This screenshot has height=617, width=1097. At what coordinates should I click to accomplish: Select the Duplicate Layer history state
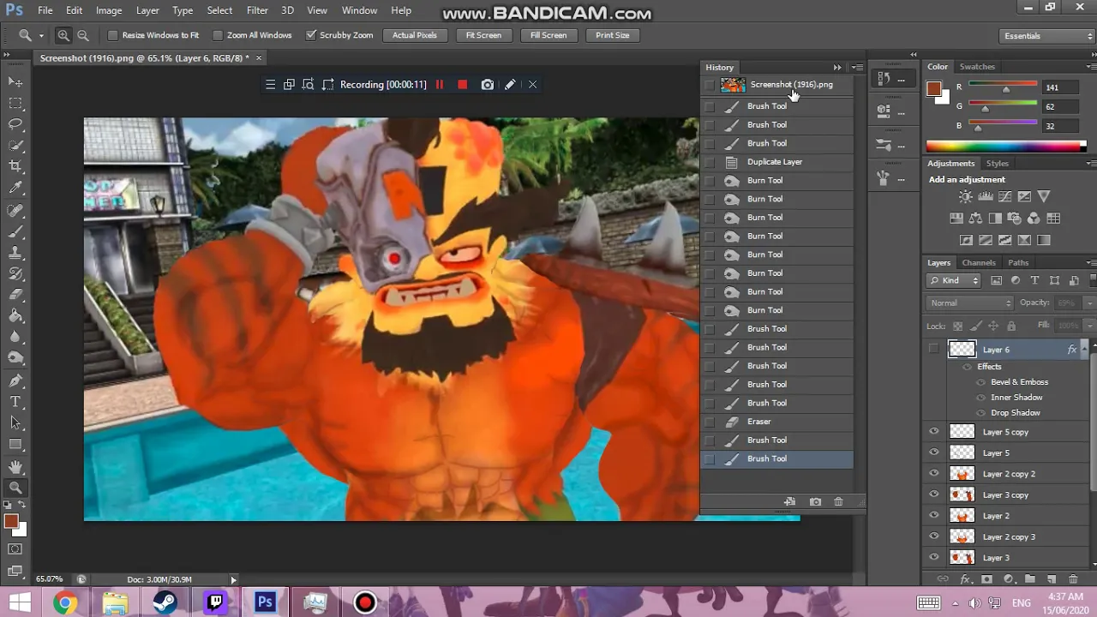click(776, 162)
